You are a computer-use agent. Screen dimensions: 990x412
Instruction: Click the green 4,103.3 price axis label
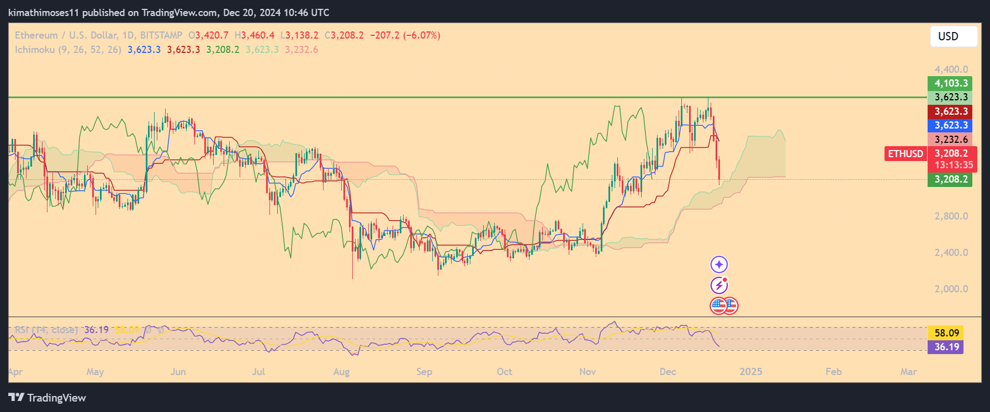tap(950, 83)
